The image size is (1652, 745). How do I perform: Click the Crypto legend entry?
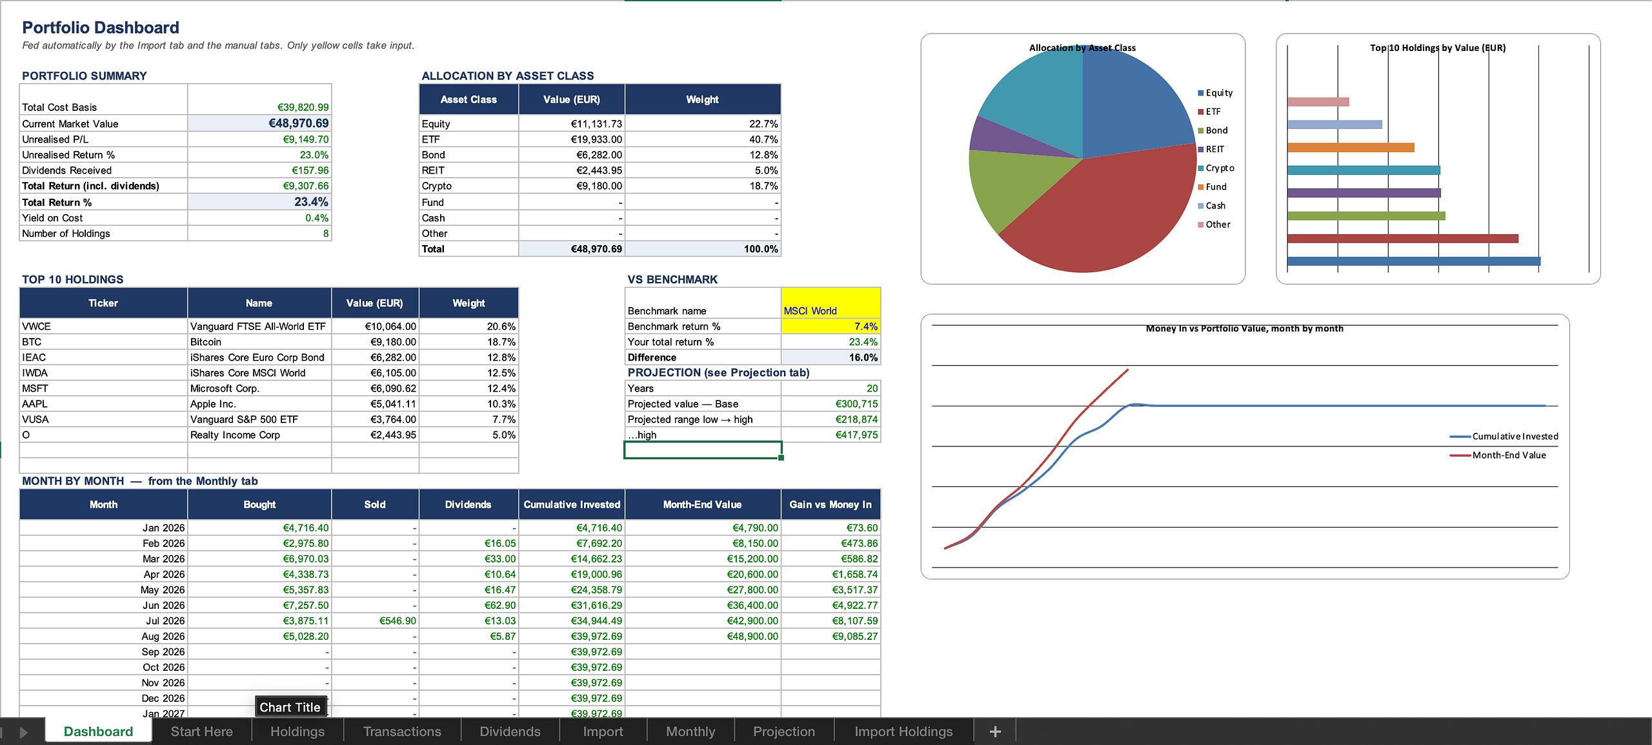click(x=1216, y=168)
